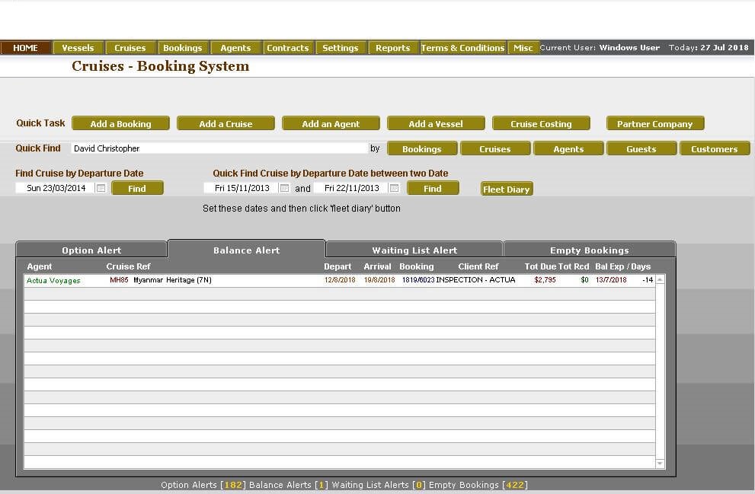Select the Actua Voyages agent row link
The height and width of the screenshot is (494, 755).
pos(53,280)
